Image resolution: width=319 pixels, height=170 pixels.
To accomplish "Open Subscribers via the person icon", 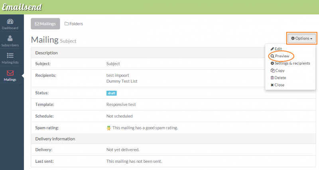I will pyautogui.click(x=10, y=39).
